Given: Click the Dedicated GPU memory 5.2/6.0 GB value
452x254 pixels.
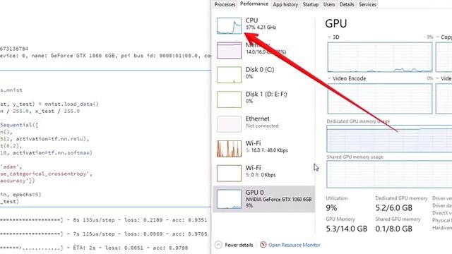Looking at the screenshot, I should [394, 207].
